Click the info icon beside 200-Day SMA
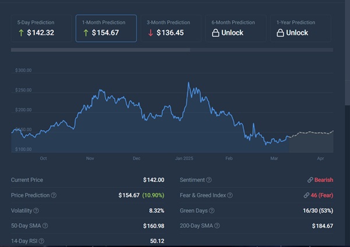Screen dimensions: 350x247 pos(217,225)
